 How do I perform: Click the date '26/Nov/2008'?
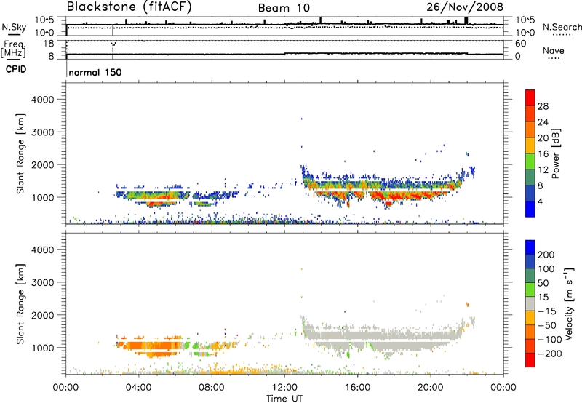465,7
